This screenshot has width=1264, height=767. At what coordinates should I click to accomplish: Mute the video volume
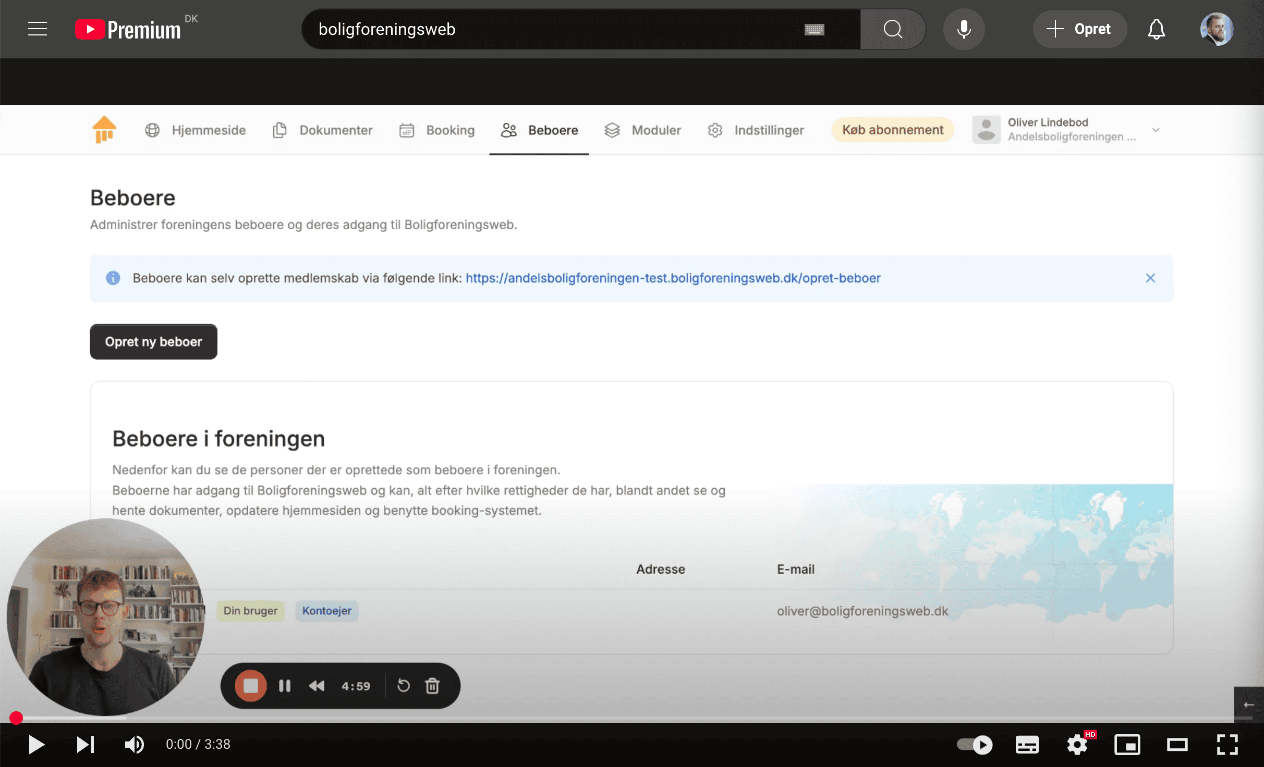click(x=135, y=745)
